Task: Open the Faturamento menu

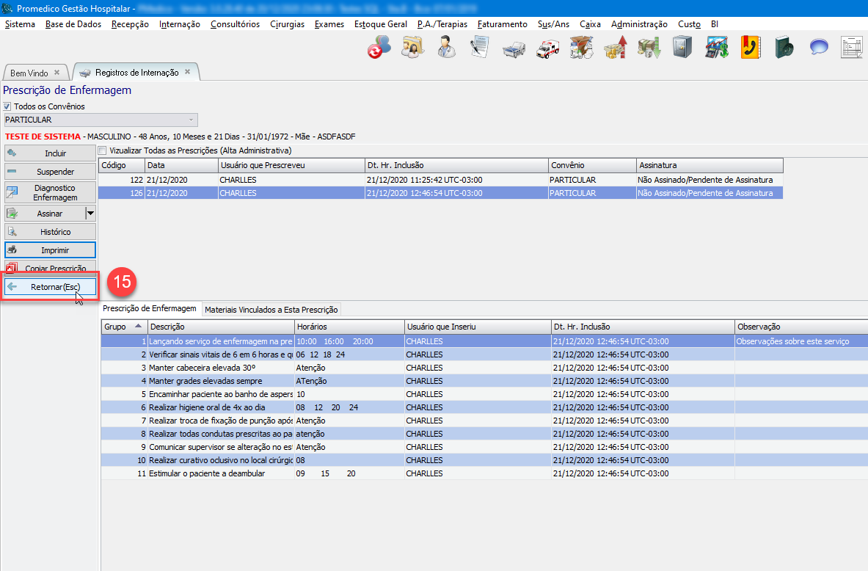Action: pyautogui.click(x=502, y=24)
